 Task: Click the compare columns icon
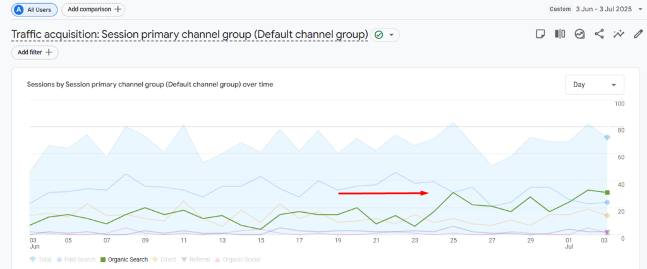[560, 34]
